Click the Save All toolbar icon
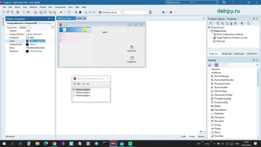The width and height of the screenshot is (261, 147). 41,12
